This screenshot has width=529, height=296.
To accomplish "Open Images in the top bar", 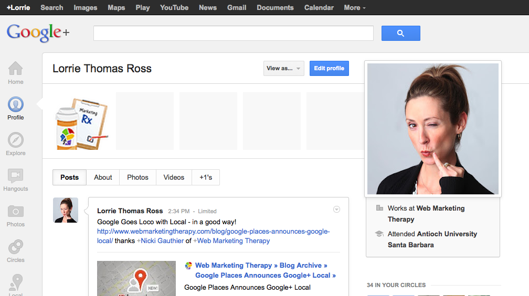I will (x=86, y=7).
